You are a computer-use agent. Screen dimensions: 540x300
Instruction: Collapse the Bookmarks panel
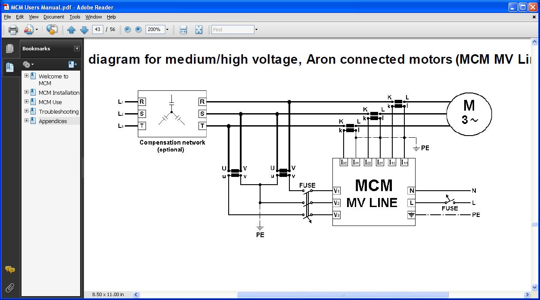pos(77,49)
